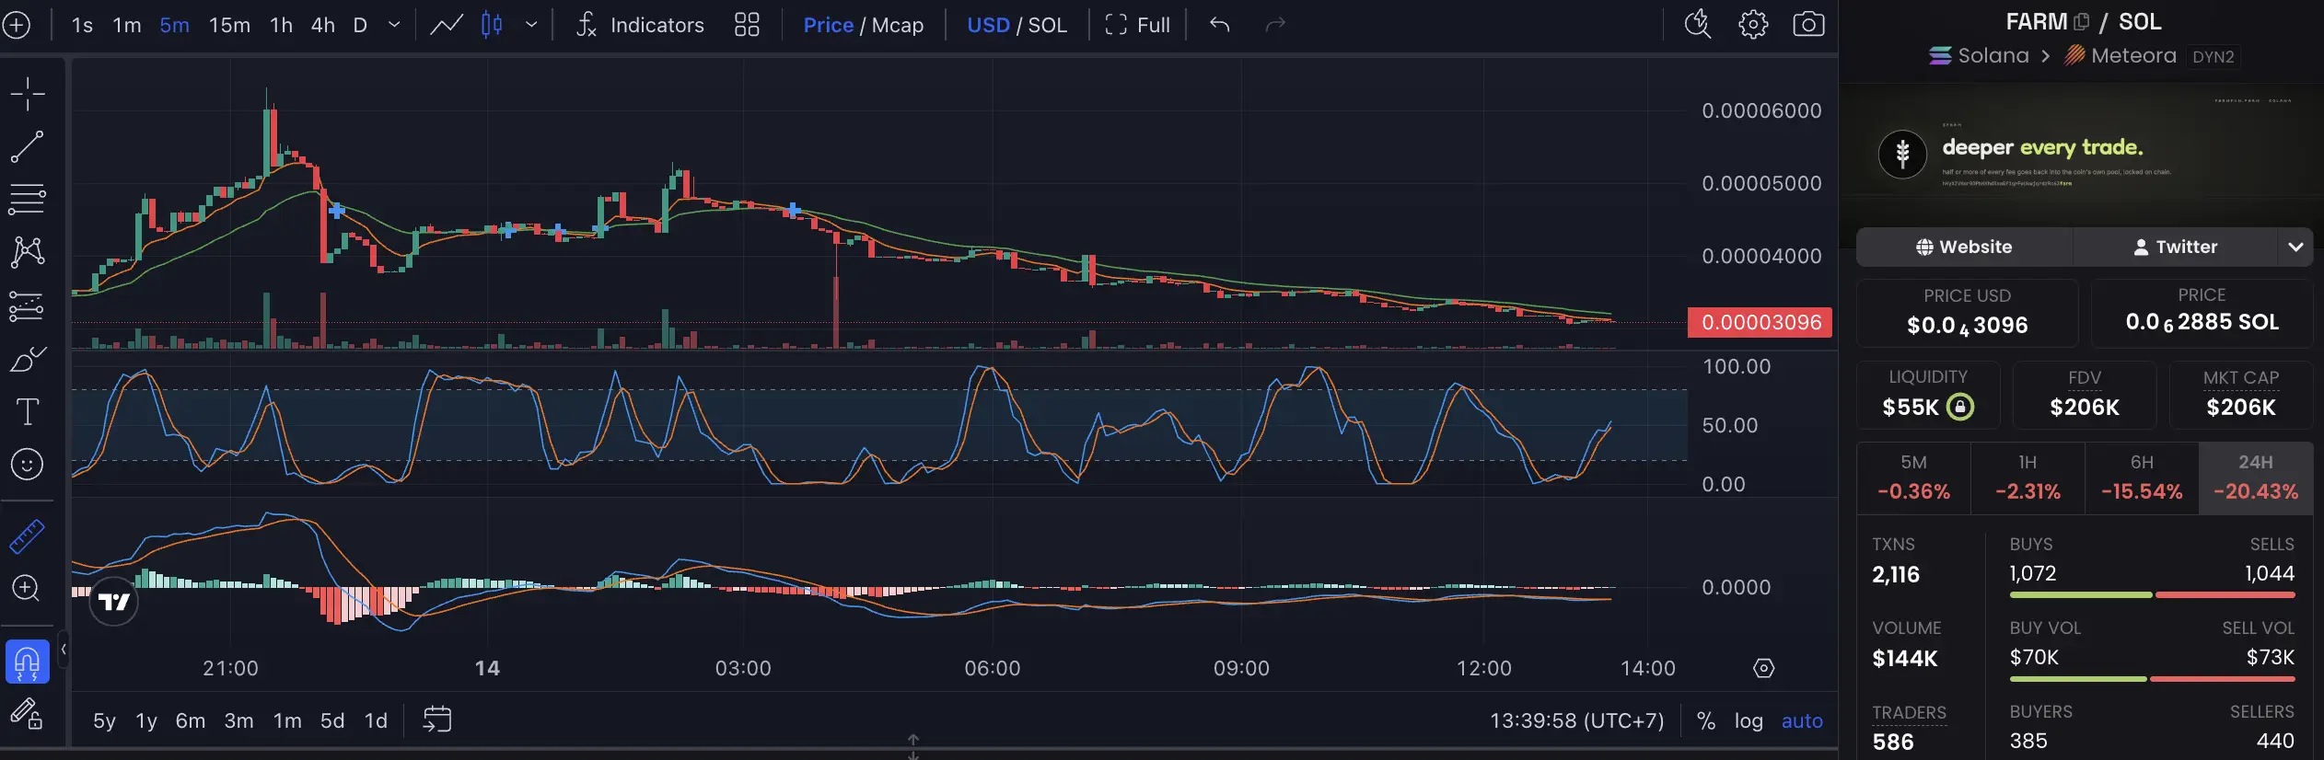Open the token Twitter link
2324x760 pixels.
click(x=2176, y=247)
